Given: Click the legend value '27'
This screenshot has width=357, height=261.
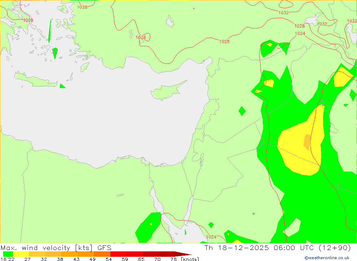Looking at the screenshot, I should [x=27, y=259].
